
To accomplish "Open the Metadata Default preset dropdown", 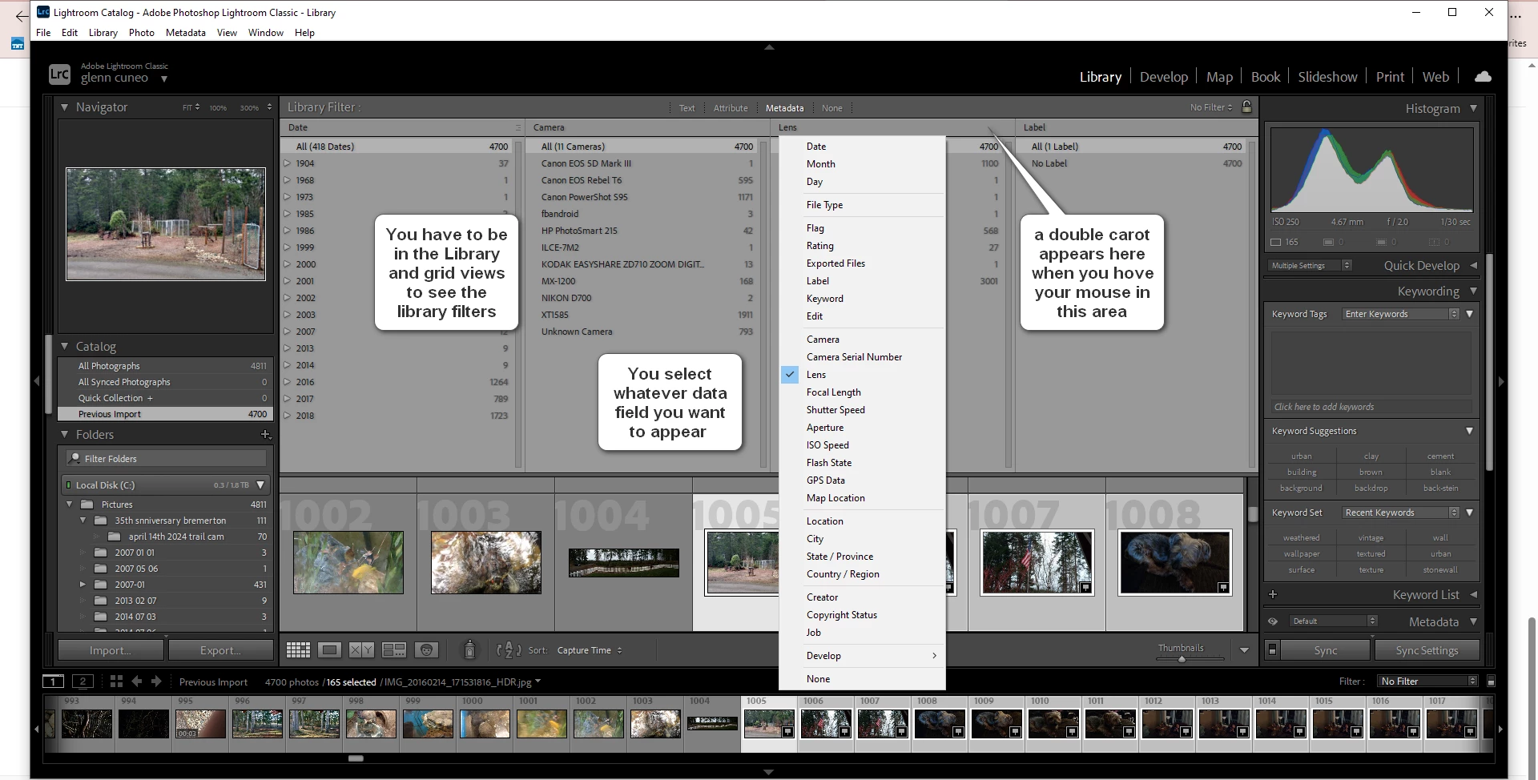I will click(1333, 621).
